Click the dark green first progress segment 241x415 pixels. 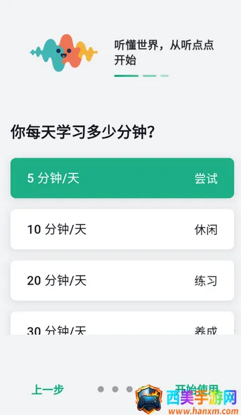[127, 76]
